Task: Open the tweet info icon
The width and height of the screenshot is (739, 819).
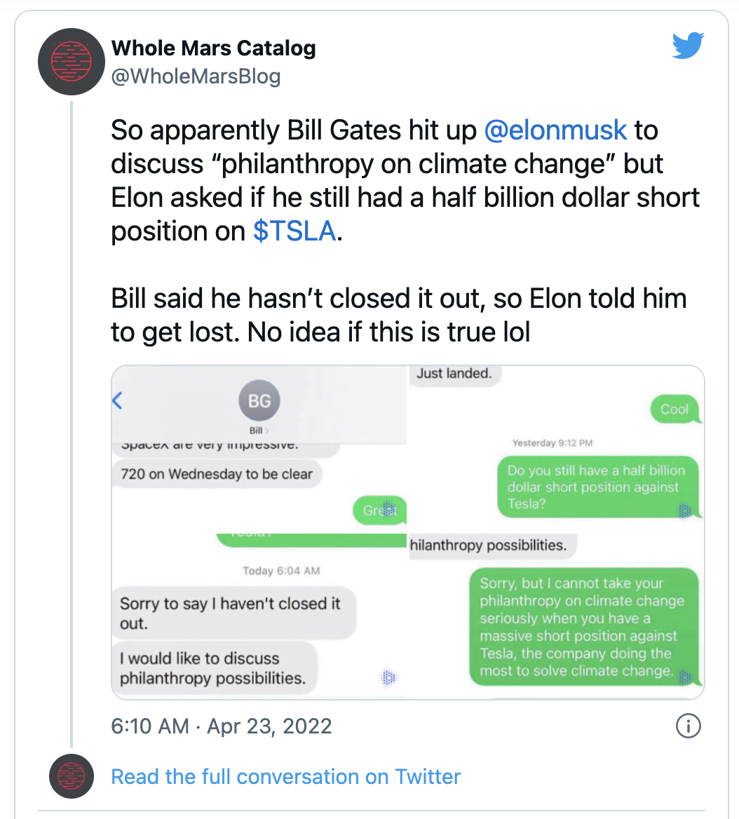Action: coord(688,726)
